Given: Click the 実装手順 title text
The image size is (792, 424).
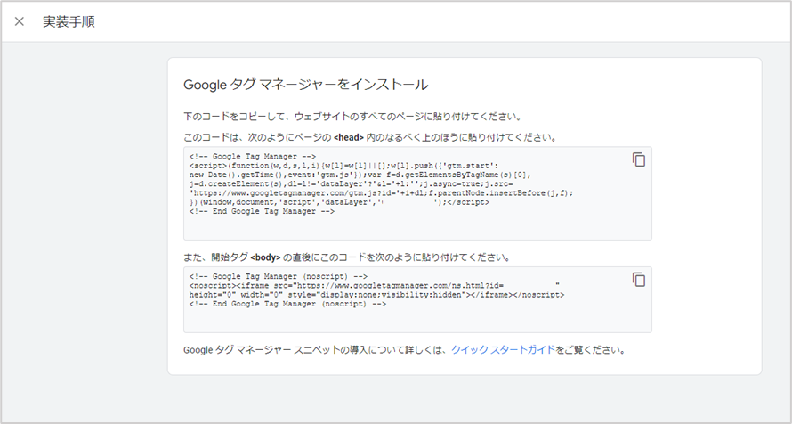Looking at the screenshot, I should [x=69, y=21].
